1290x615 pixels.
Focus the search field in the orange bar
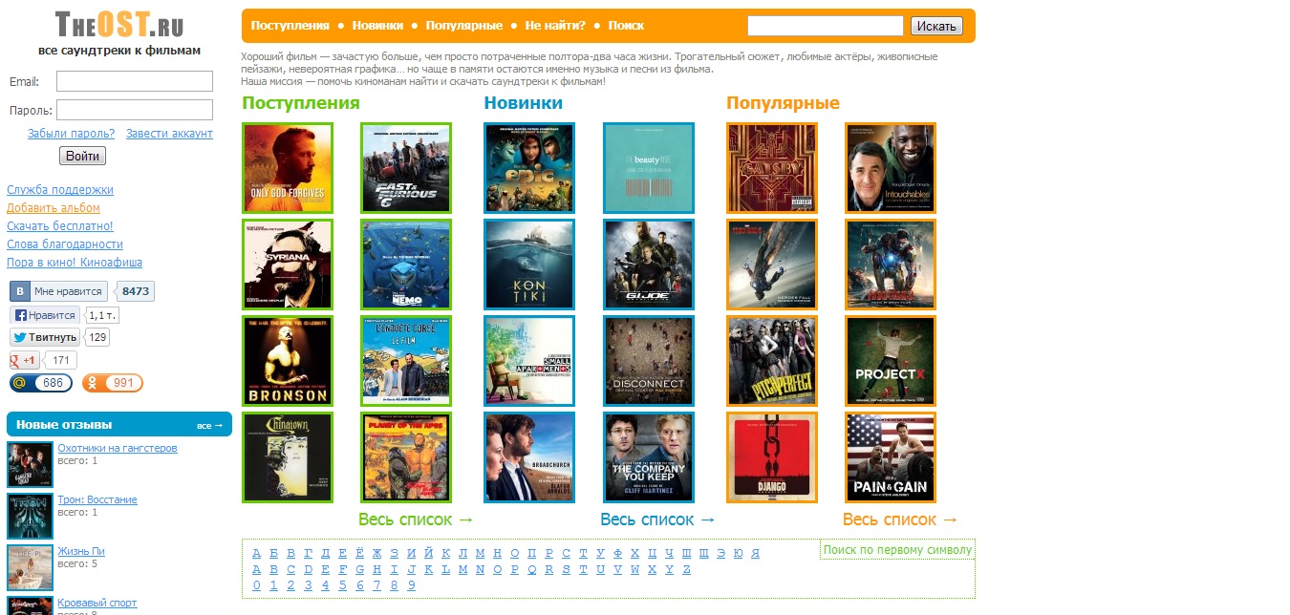[826, 26]
